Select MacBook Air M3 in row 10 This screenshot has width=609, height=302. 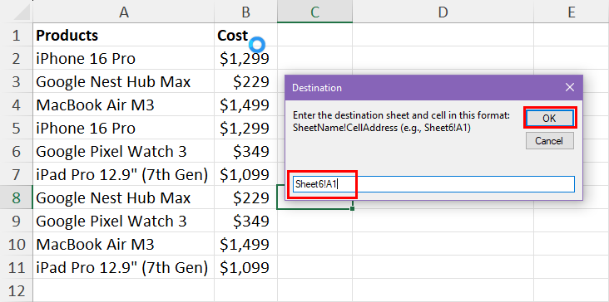click(123, 244)
